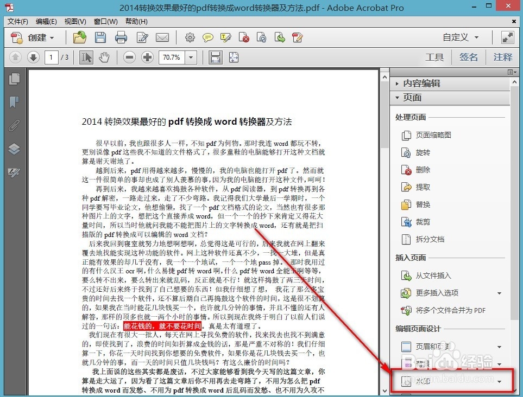
Task: Expand the 背景 dropdown arrow
Action: pos(499,364)
